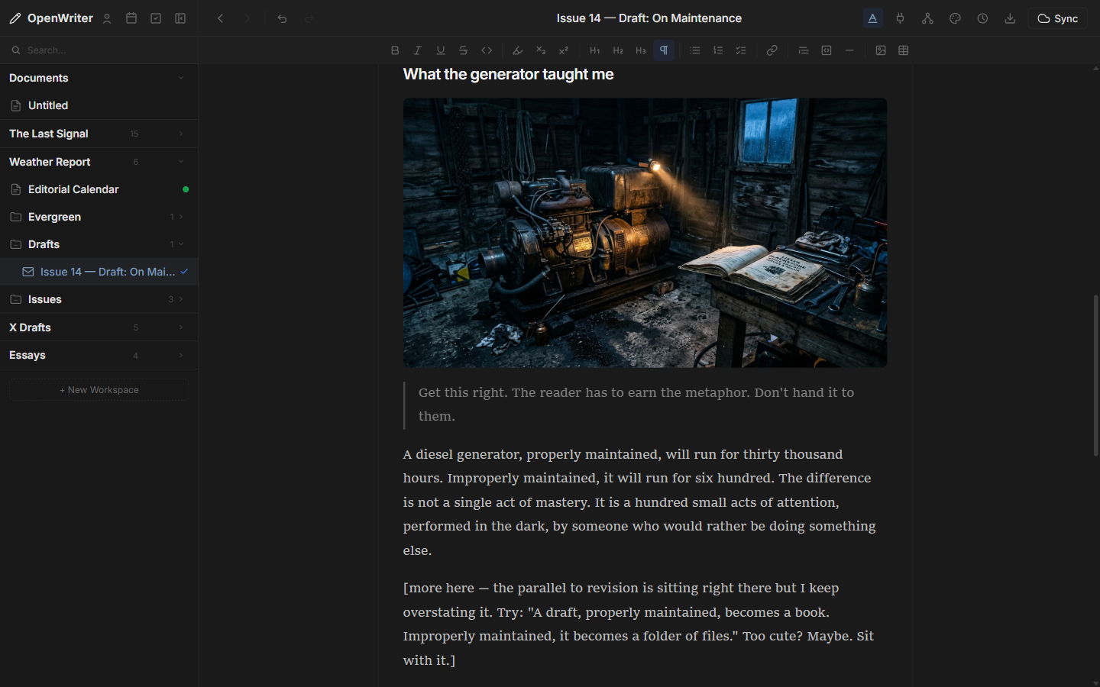Open the document history clock icon

tap(982, 18)
